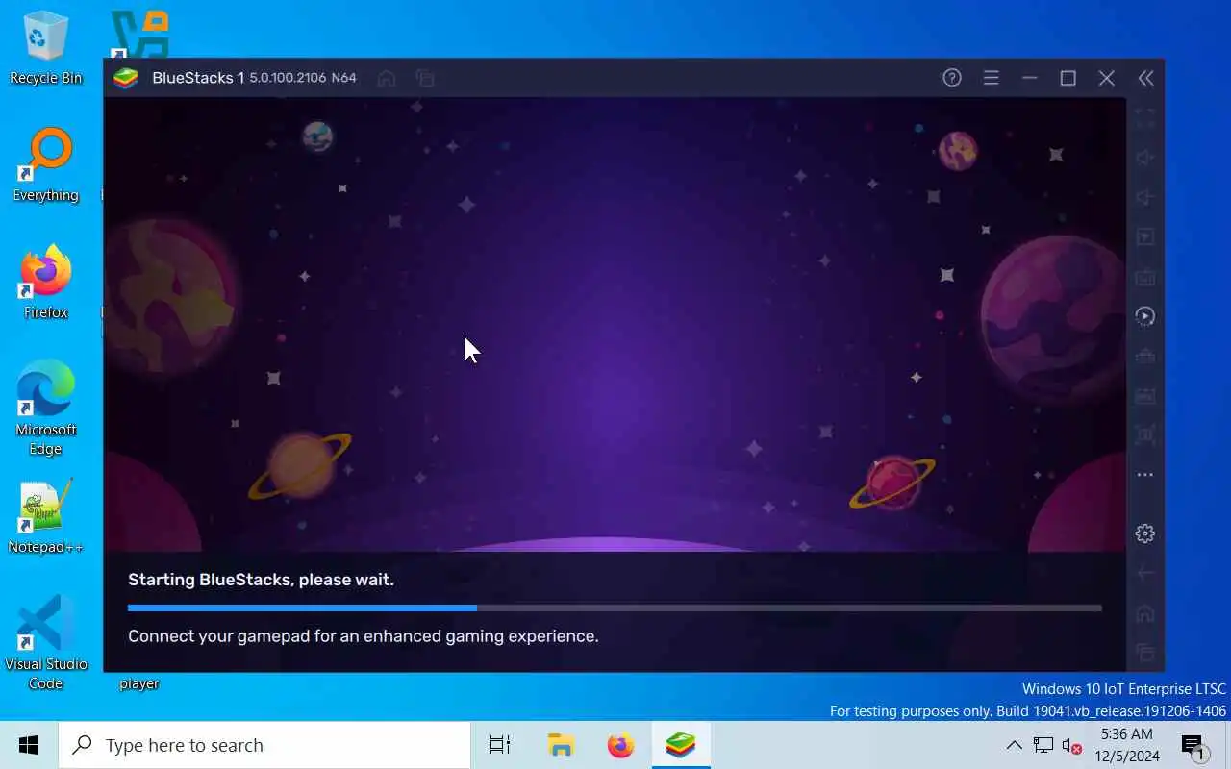Open the notification center icon

tap(1193, 745)
